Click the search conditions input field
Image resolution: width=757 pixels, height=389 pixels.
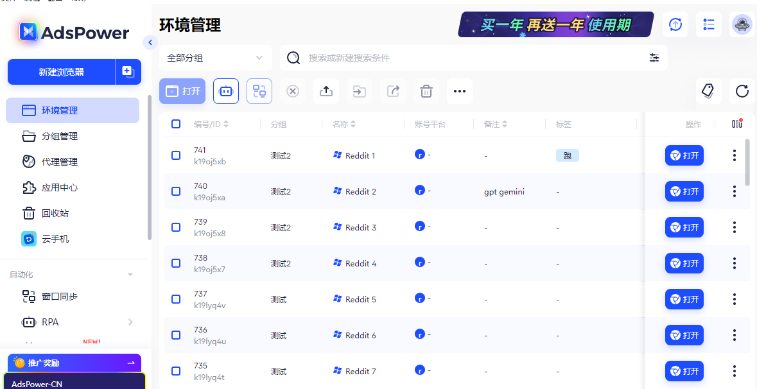(472, 58)
